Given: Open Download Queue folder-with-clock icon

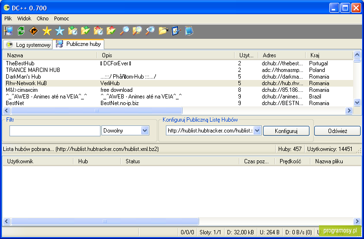Looking at the screenshot, I should click(x=73, y=31).
